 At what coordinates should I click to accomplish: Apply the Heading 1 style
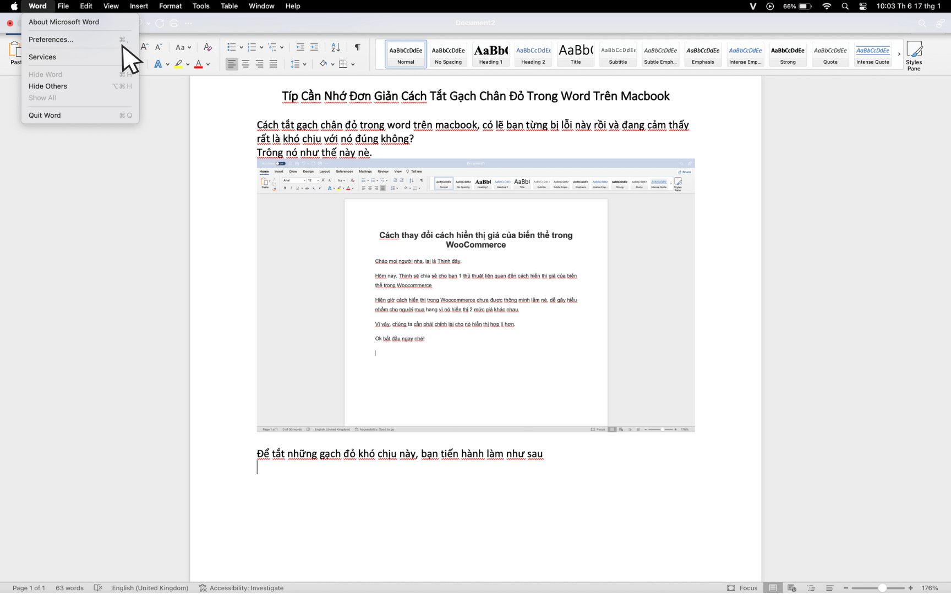(x=490, y=54)
